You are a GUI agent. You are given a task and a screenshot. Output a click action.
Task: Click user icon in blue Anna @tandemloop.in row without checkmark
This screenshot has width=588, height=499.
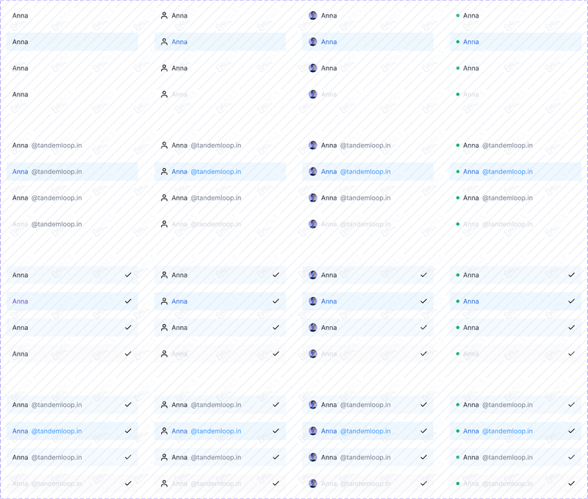pyautogui.click(x=164, y=172)
